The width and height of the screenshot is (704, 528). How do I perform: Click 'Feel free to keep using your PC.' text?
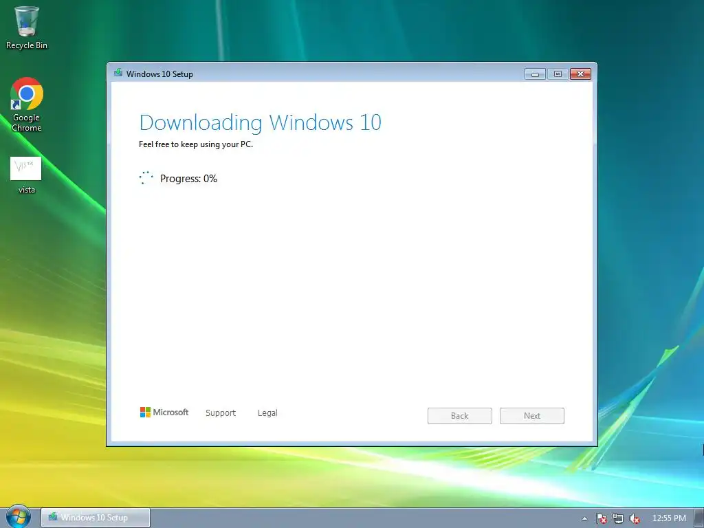click(x=196, y=144)
